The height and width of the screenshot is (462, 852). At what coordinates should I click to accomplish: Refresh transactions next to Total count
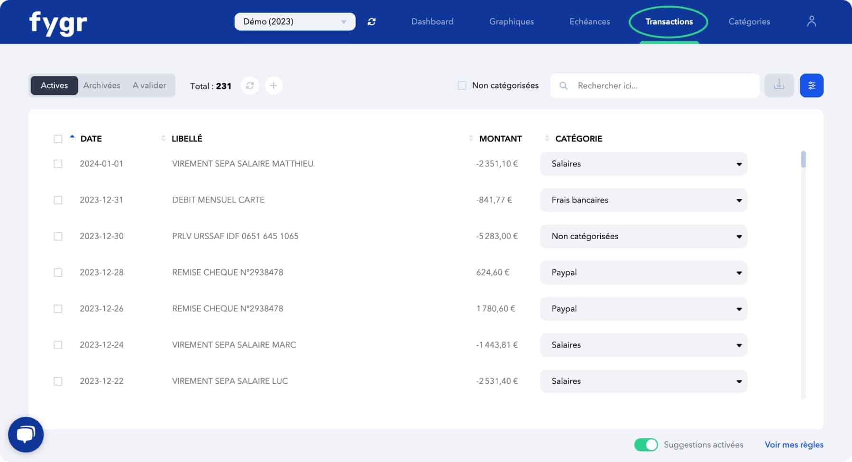tap(250, 86)
